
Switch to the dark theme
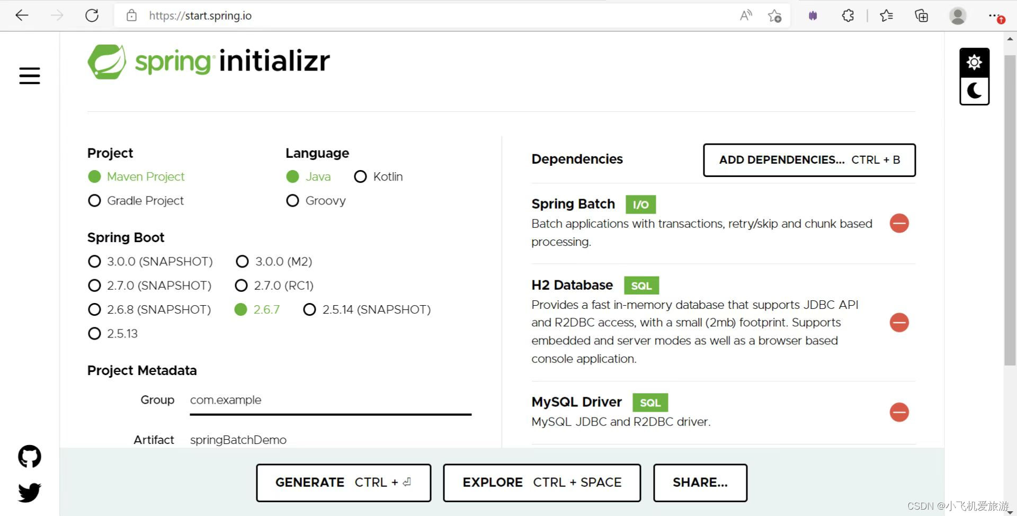(x=974, y=91)
